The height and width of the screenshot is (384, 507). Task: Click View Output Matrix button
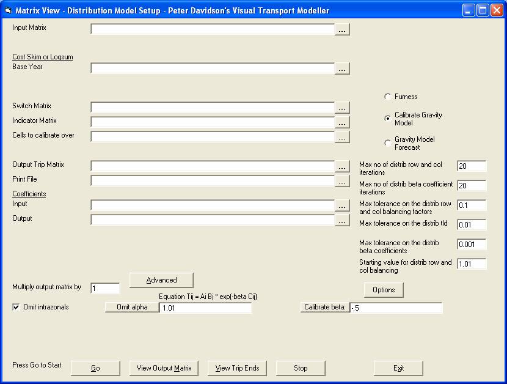[x=164, y=368]
